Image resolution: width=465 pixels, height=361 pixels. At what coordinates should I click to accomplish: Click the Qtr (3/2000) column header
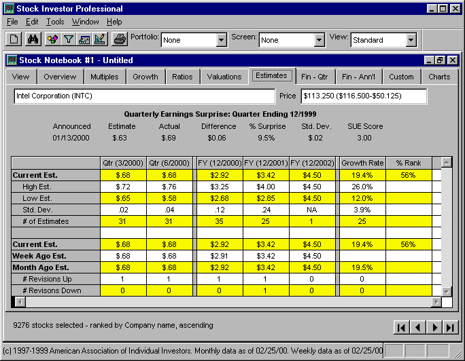tap(123, 163)
